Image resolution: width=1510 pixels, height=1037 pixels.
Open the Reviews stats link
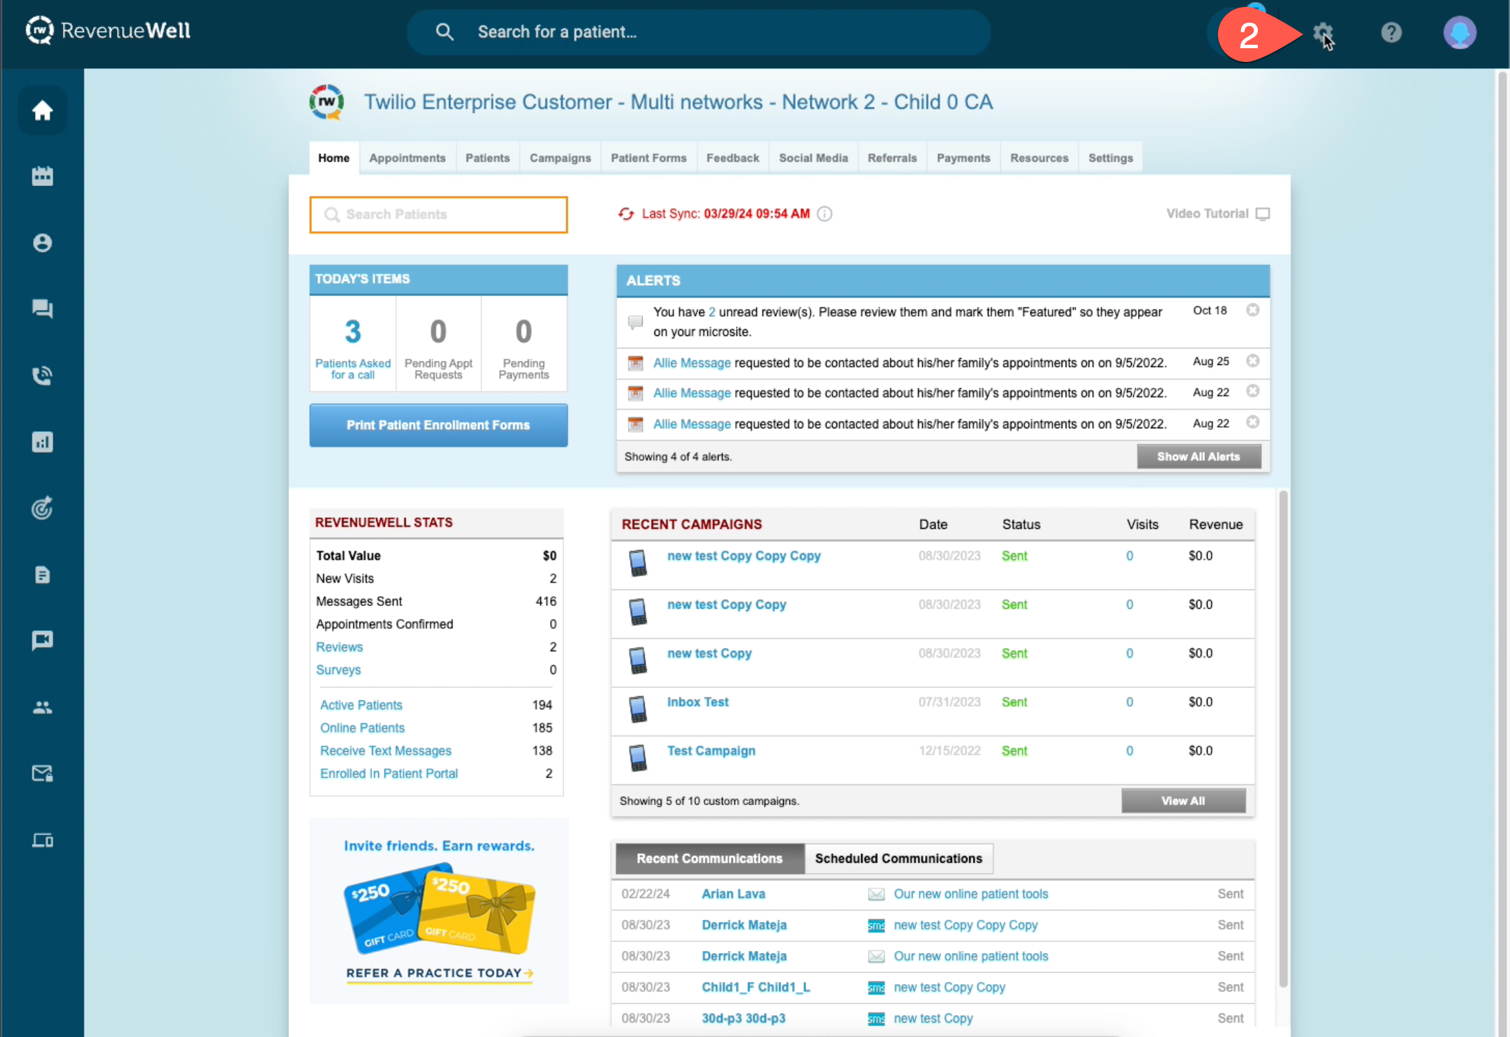click(339, 647)
